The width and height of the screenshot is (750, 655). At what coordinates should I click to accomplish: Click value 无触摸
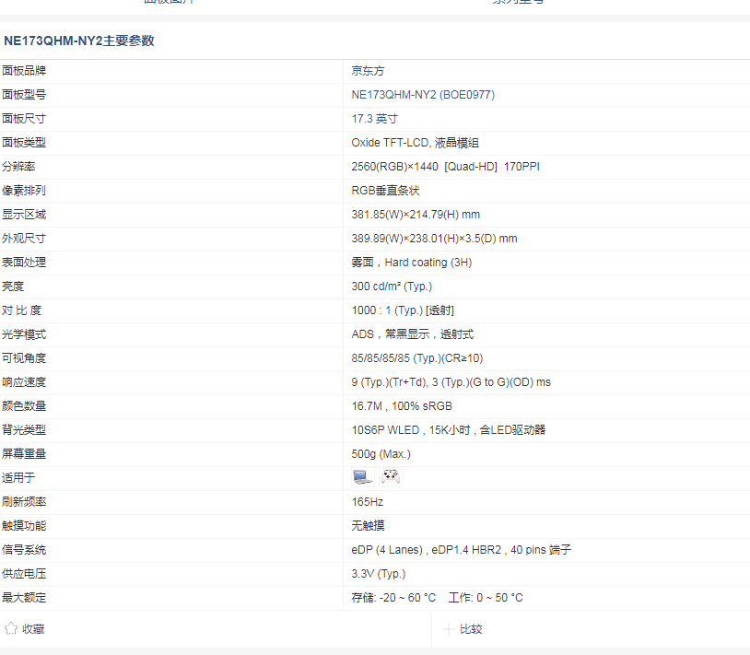[x=368, y=525]
